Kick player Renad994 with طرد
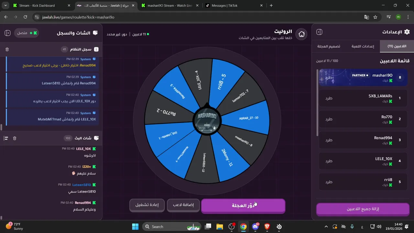The height and width of the screenshot is (233, 414). (329, 140)
